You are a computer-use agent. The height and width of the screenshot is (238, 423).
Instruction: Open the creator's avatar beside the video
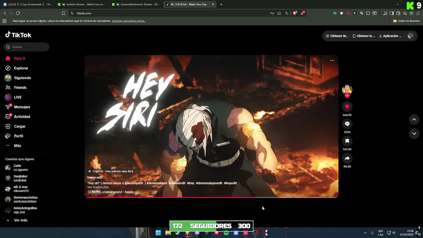tap(347, 89)
